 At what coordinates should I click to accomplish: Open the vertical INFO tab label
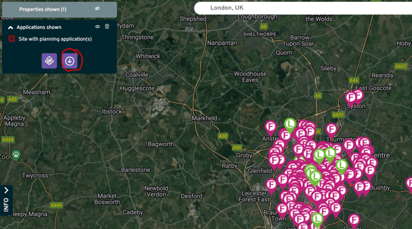7,204
